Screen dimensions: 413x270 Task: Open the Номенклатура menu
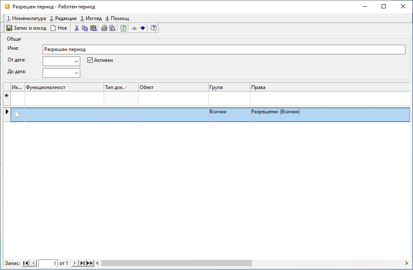pos(27,18)
